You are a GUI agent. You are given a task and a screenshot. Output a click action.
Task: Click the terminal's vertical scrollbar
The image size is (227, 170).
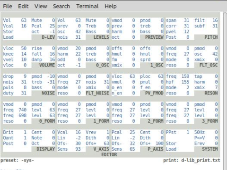[225, 91]
